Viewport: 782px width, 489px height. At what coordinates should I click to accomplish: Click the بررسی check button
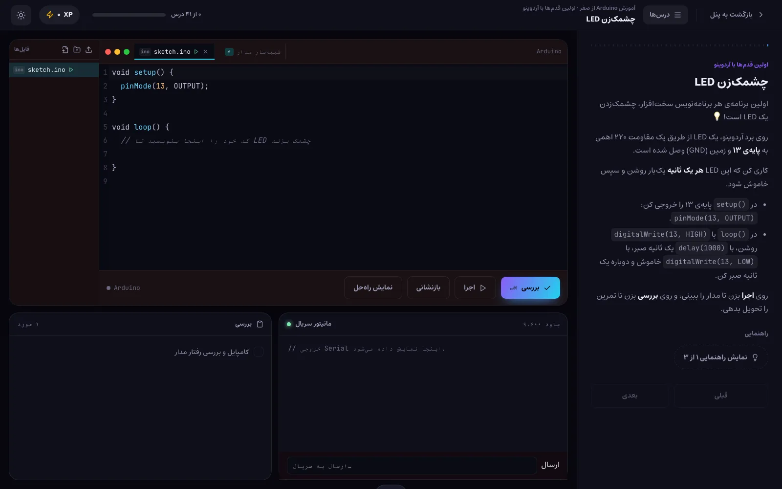530,288
